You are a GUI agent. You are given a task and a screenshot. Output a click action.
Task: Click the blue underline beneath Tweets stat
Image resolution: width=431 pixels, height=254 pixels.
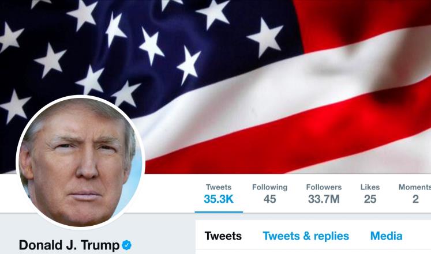(x=219, y=212)
